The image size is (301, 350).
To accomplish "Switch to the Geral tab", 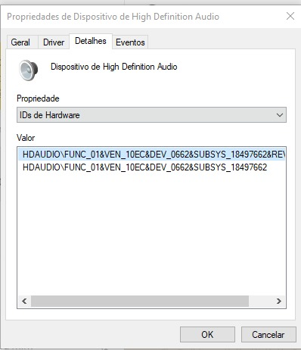I will click(x=20, y=42).
